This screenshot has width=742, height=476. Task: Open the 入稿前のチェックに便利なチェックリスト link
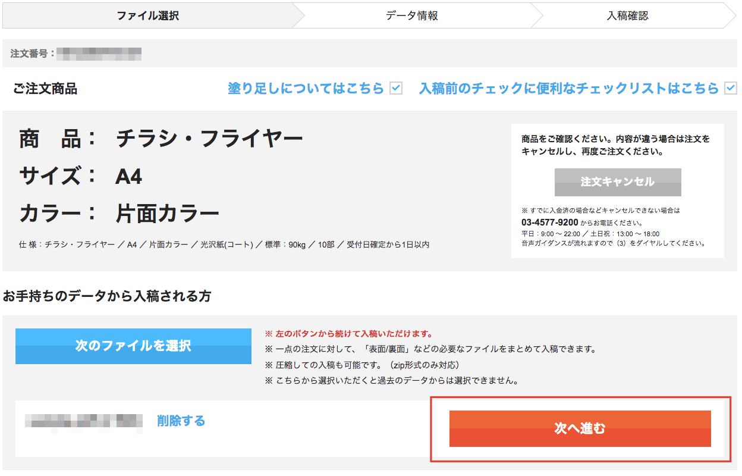pyautogui.click(x=569, y=89)
